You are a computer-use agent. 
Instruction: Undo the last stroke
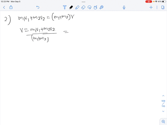point(38,7)
